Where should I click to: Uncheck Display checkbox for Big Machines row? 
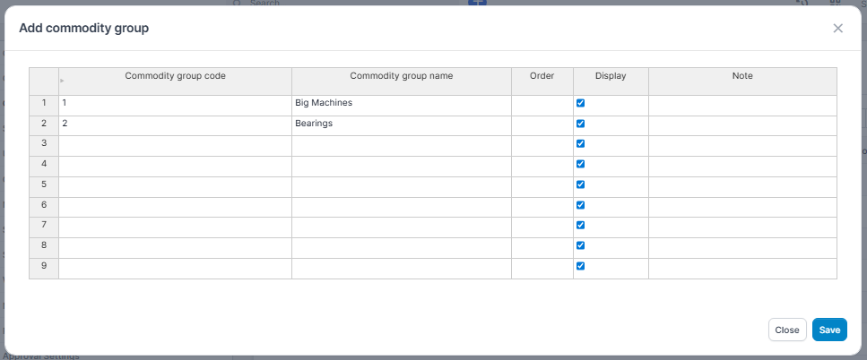point(580,103)
